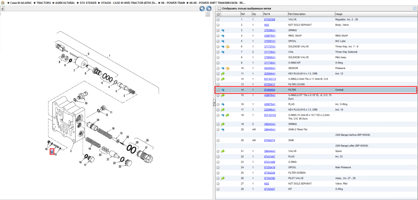Open part number link 637-63153

(270, 115)
